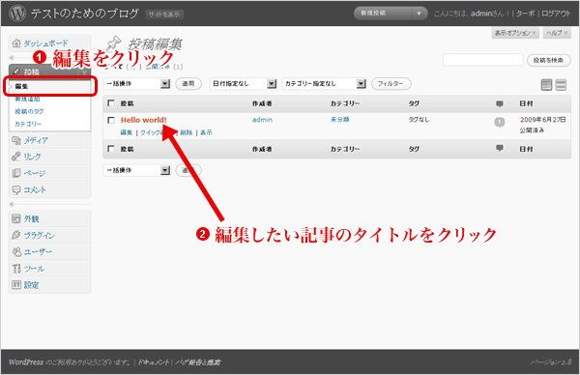
Task: Click the 投稿を検索 button
Action: pyautogui.click(x=548, y=60)
